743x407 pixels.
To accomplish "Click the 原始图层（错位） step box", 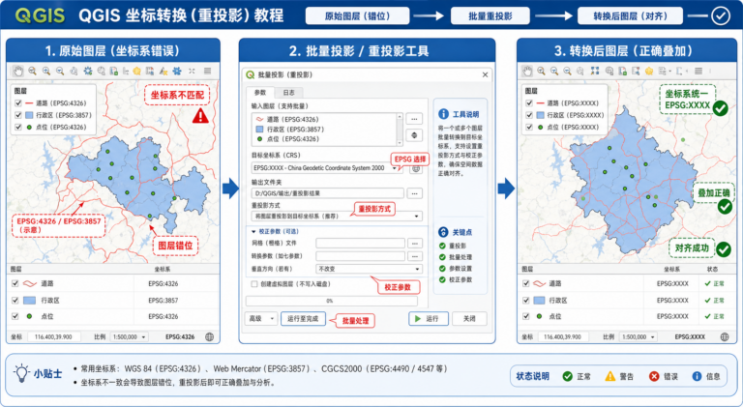I will (x=358, y=16).
